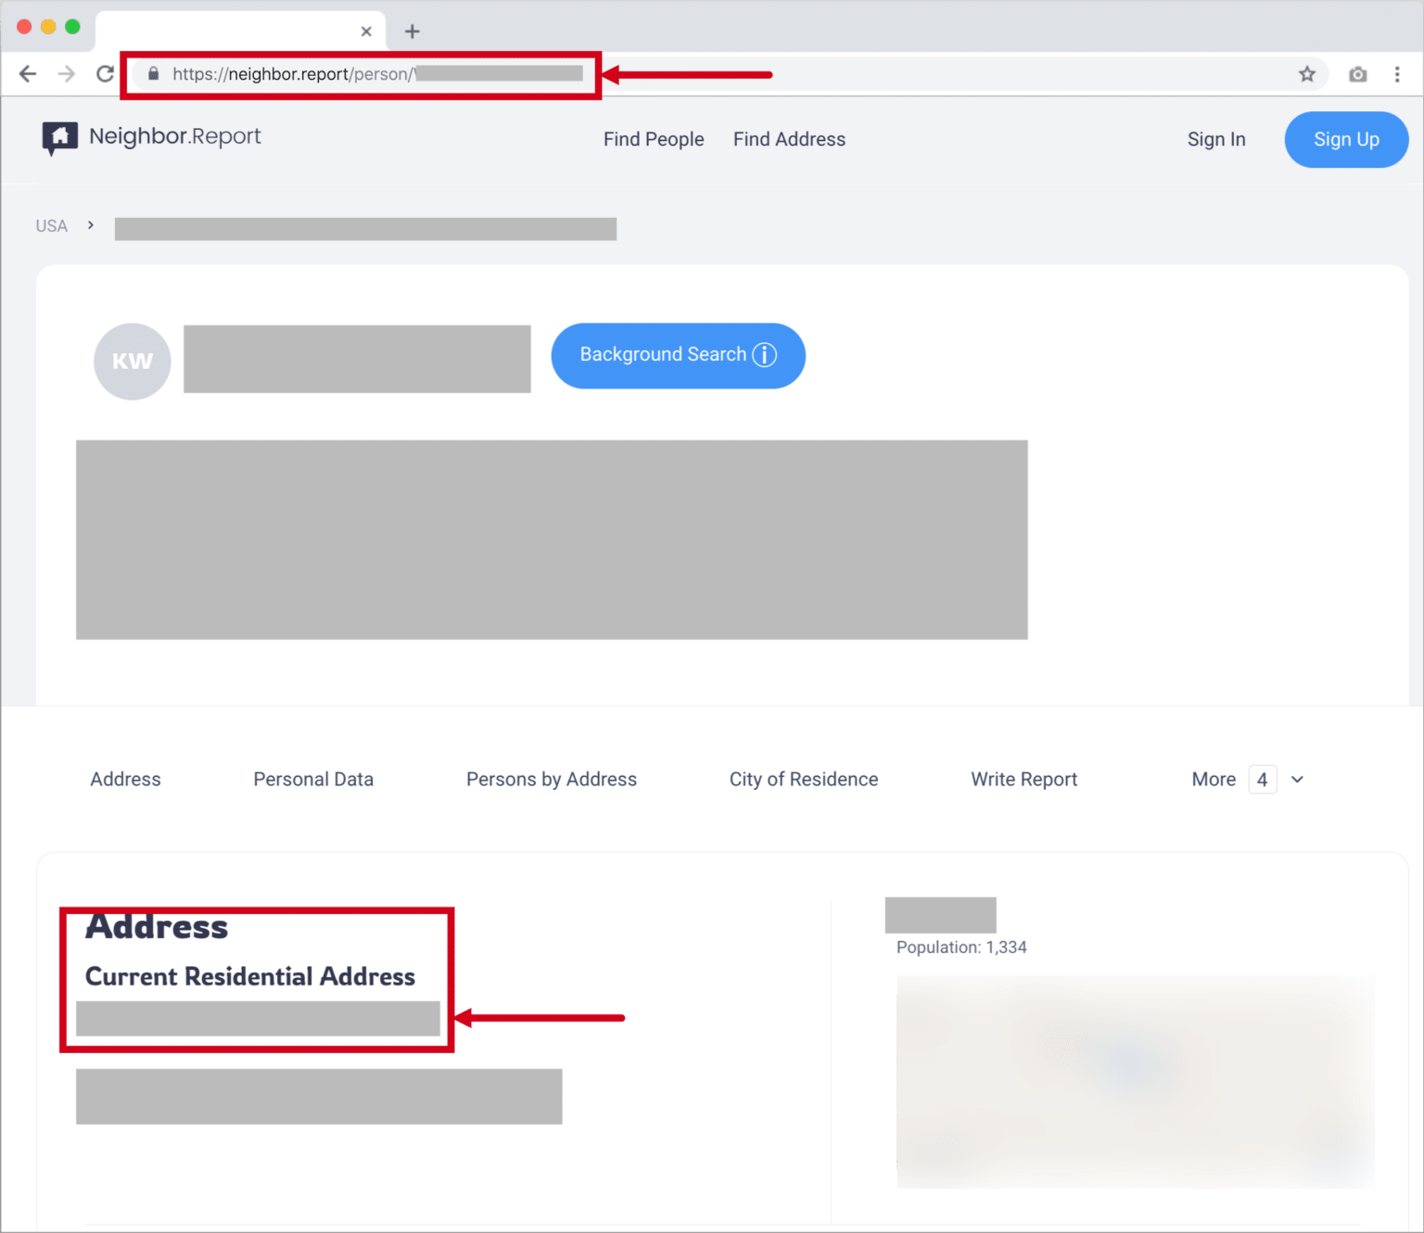Click the Sign Up button
1424x1233 pixels.
click(x=1346, y=139)
